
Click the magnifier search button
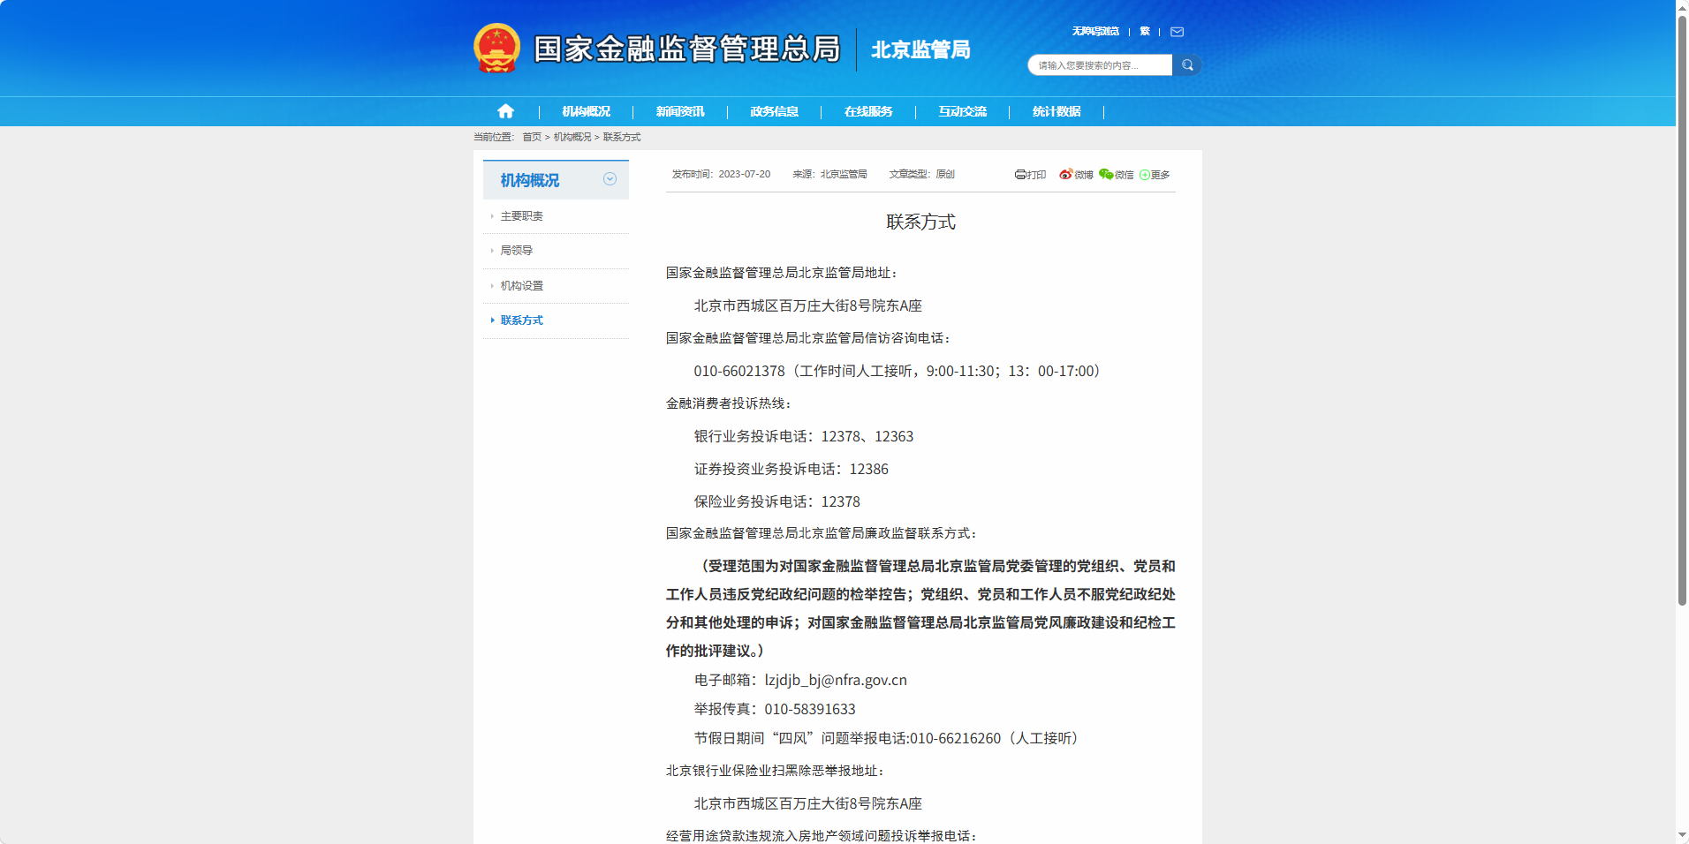click(1187, 65)
